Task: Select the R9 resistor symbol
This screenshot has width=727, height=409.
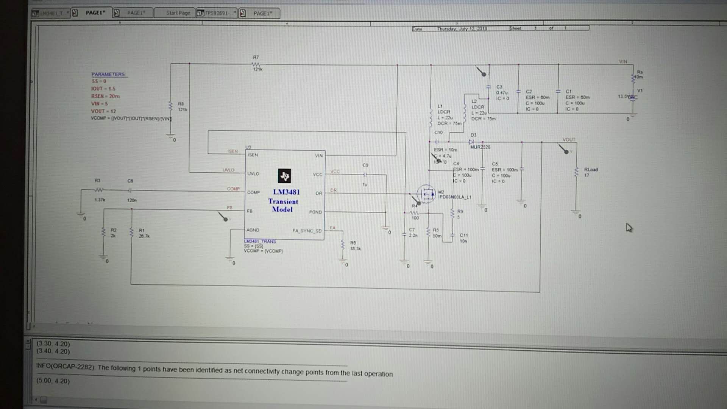Action: (x=452, y=214)
